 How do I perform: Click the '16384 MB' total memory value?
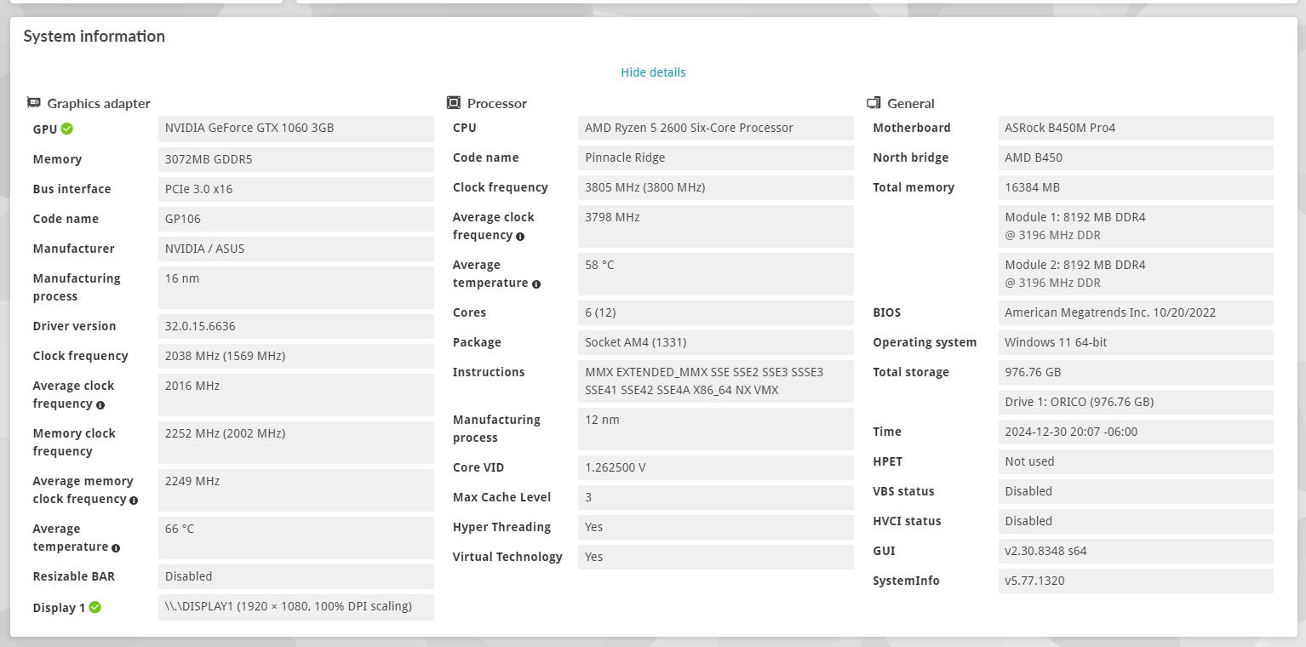(x=1136, y=187)
